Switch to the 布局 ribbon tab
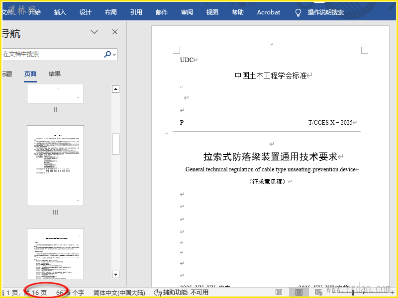Viewport: 398px width, 298px height. pyautogui.click(x=110, y=12)
